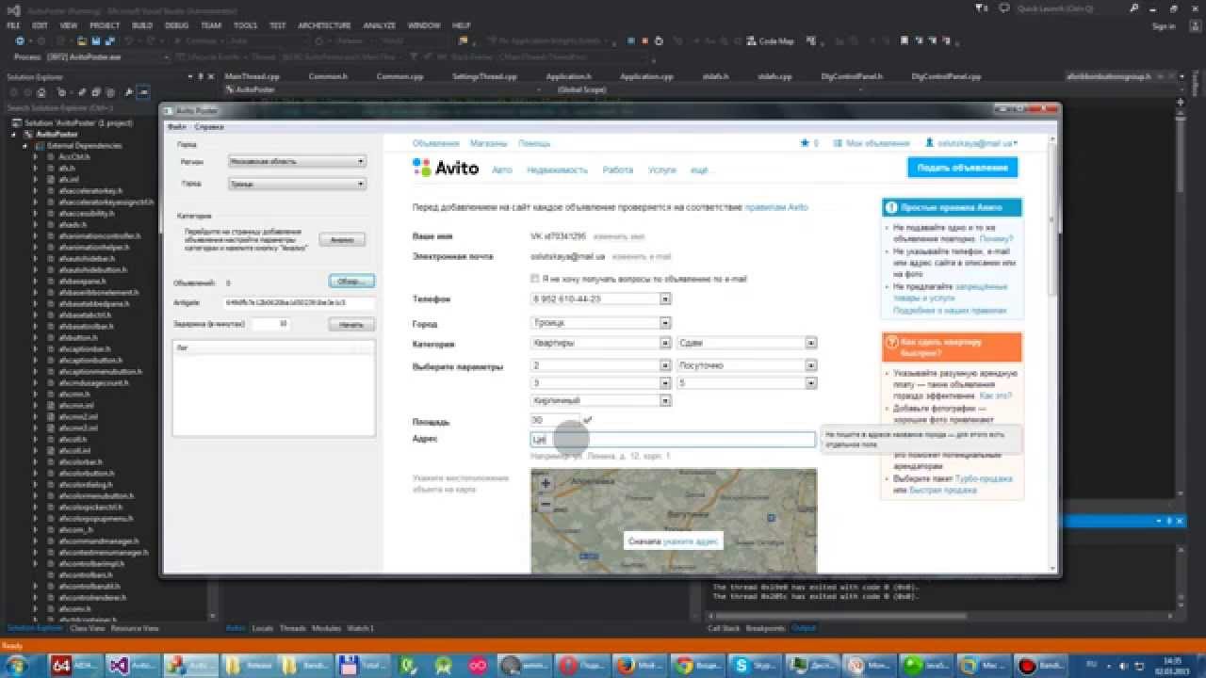Click the Обзор... button
Image resolution: width=1206 pixels, height=678 pixels.
pos(352,281)
